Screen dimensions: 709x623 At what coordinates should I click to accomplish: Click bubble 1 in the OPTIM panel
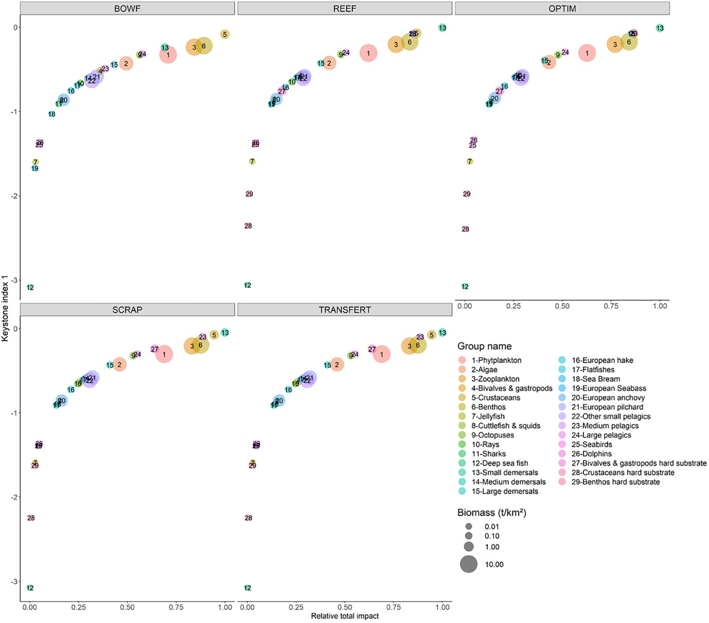tap(587, 53)
